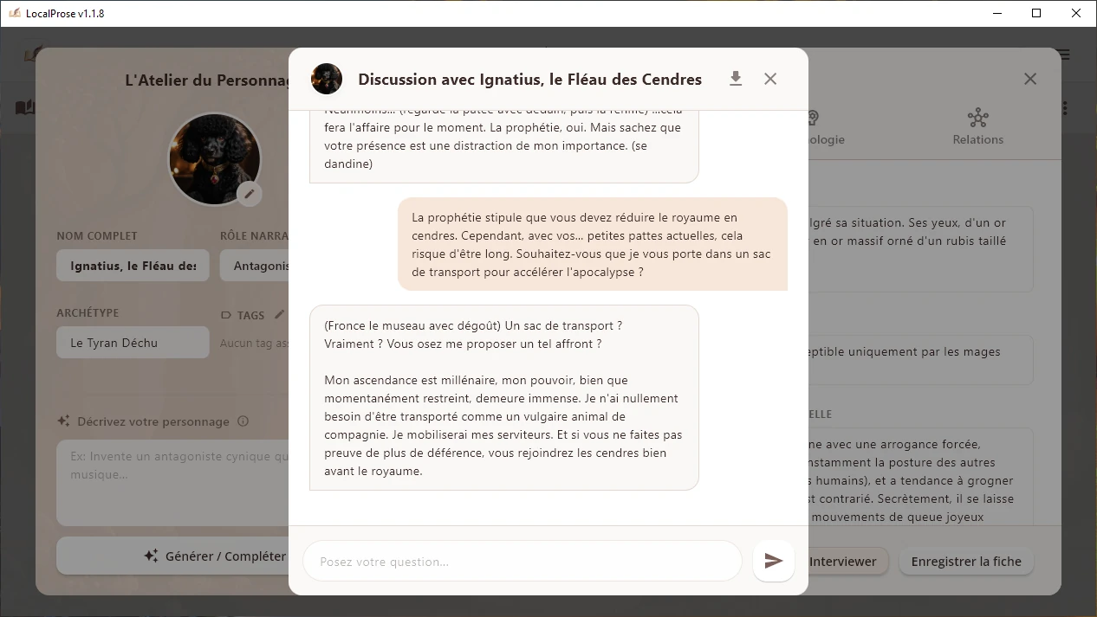Click Ignatius avatar in chat header
Image resolution: width=1097 pixels, height=617 pixels.
click(x=327, y=79)
